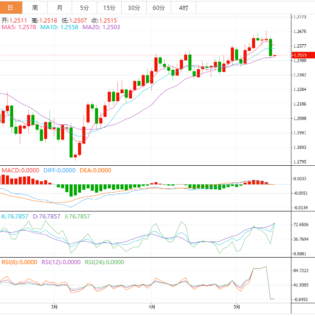Select the 15分 timeframe tab
The image size is (315, 316).
coord(109,8)
